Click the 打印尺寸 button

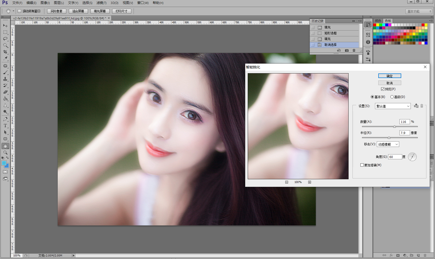coord(121,11)
